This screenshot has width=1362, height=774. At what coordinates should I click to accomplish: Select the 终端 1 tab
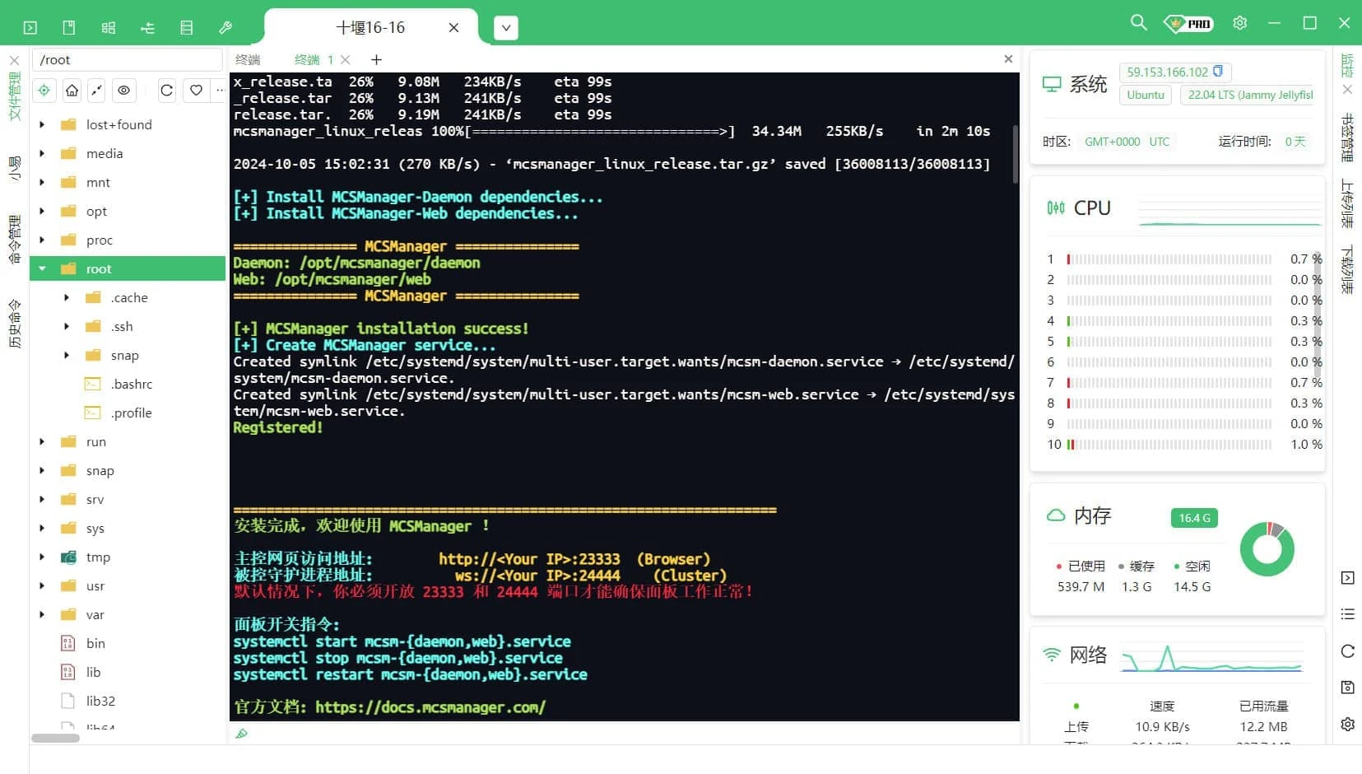pyautogui.click(x=314, y=59)
